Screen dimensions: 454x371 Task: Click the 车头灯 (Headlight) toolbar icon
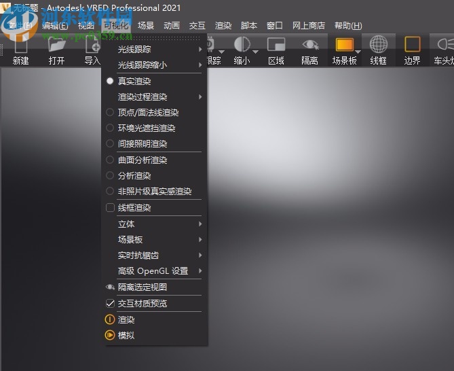445,44
